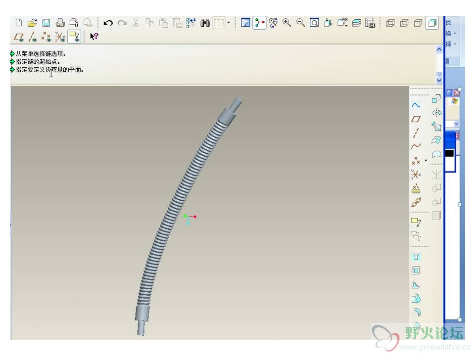This screenshot has width=475, height=356.
Task: Select the Round tool
Action: coord(417,312)
